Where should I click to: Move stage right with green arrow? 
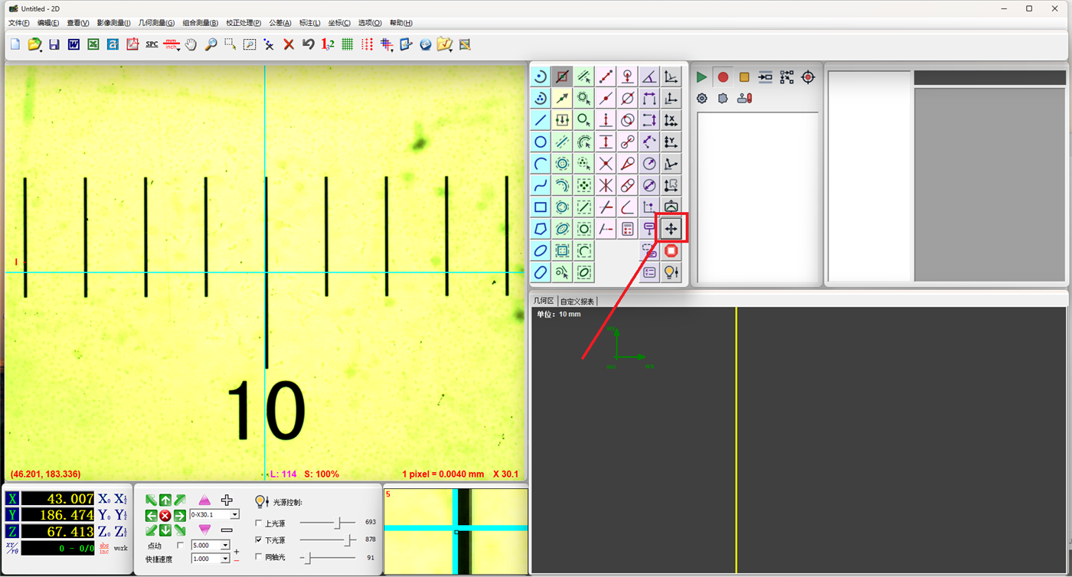[x=180, y=515]
